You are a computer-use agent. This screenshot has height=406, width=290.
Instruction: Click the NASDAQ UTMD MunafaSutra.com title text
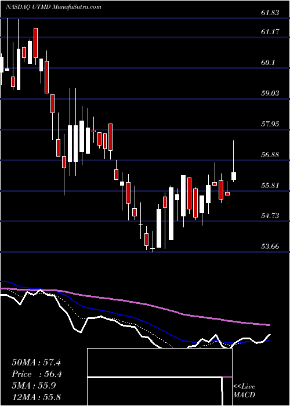point(53,7)
